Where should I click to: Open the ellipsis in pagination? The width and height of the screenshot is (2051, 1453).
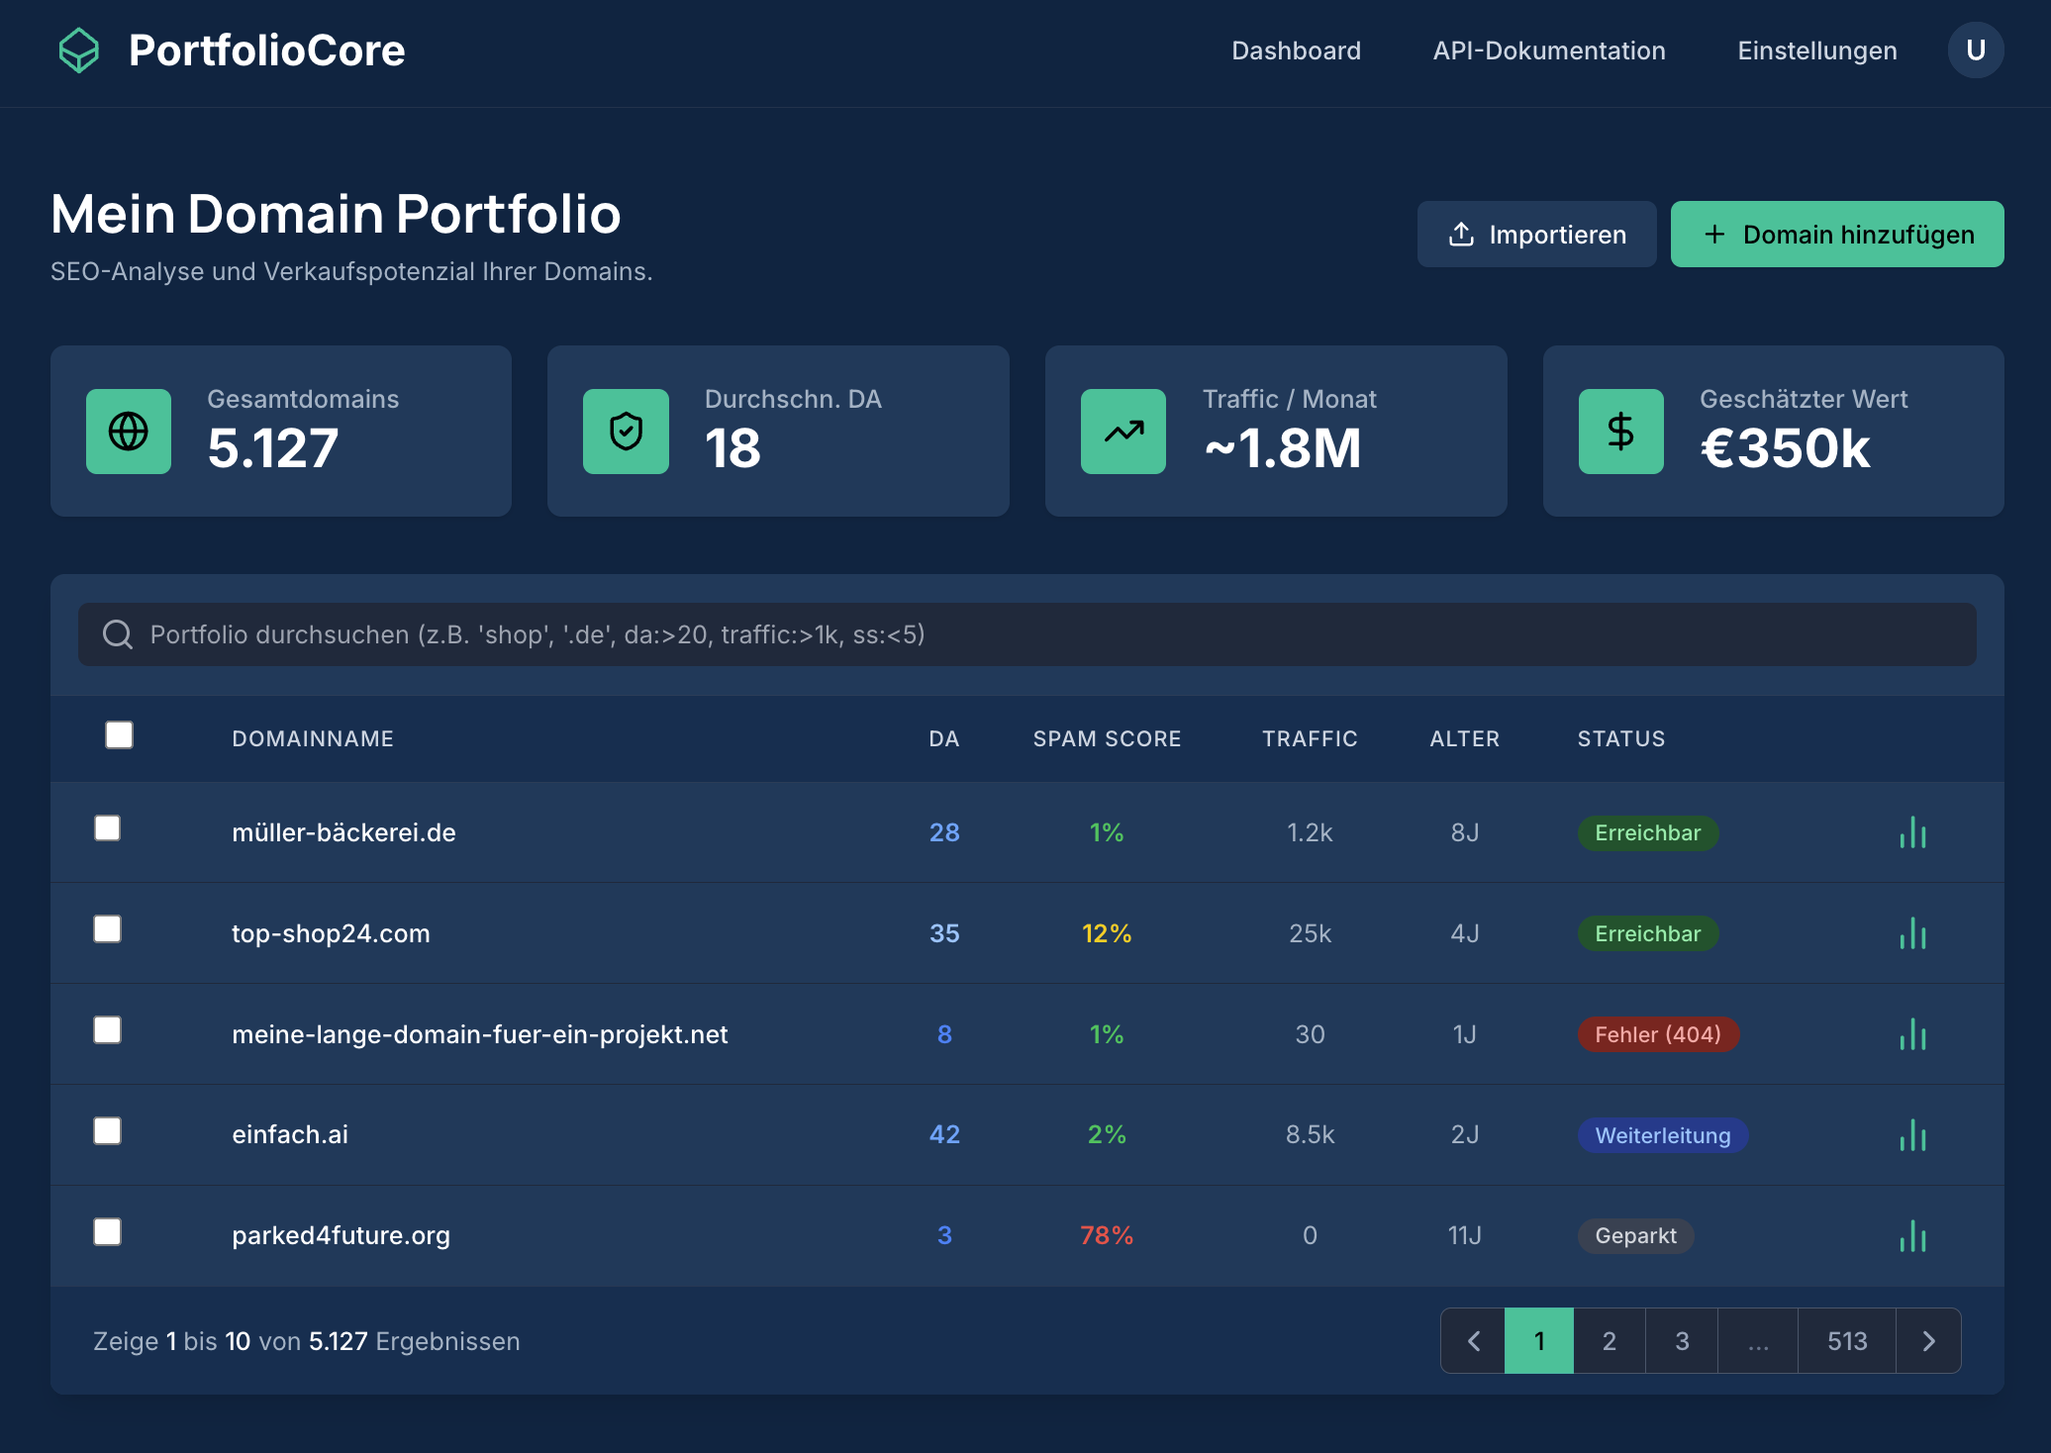[1758, 1341]
